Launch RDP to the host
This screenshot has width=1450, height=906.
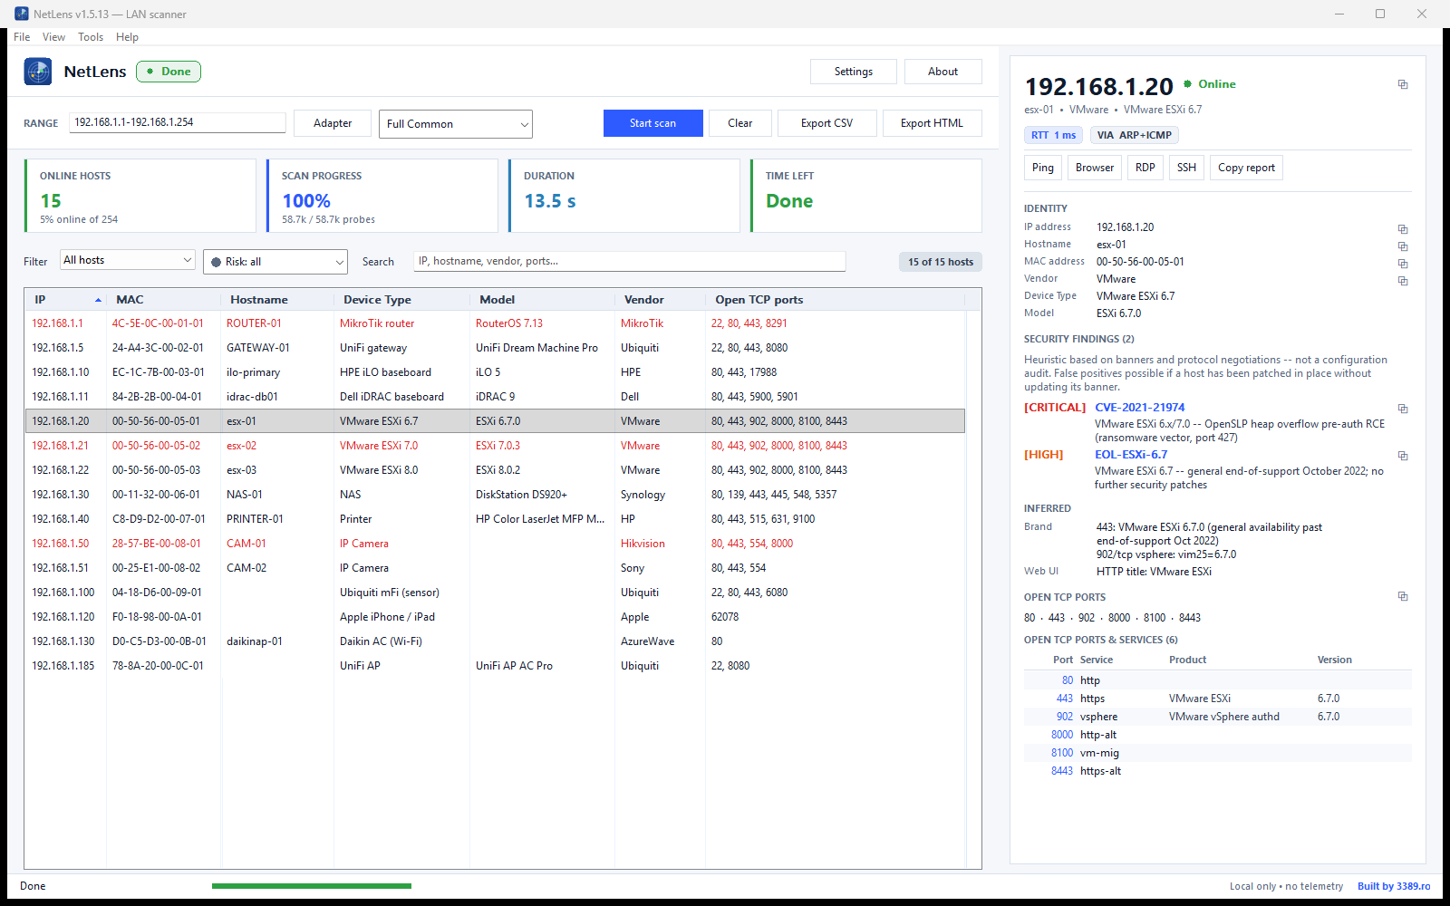point(1145,168)
